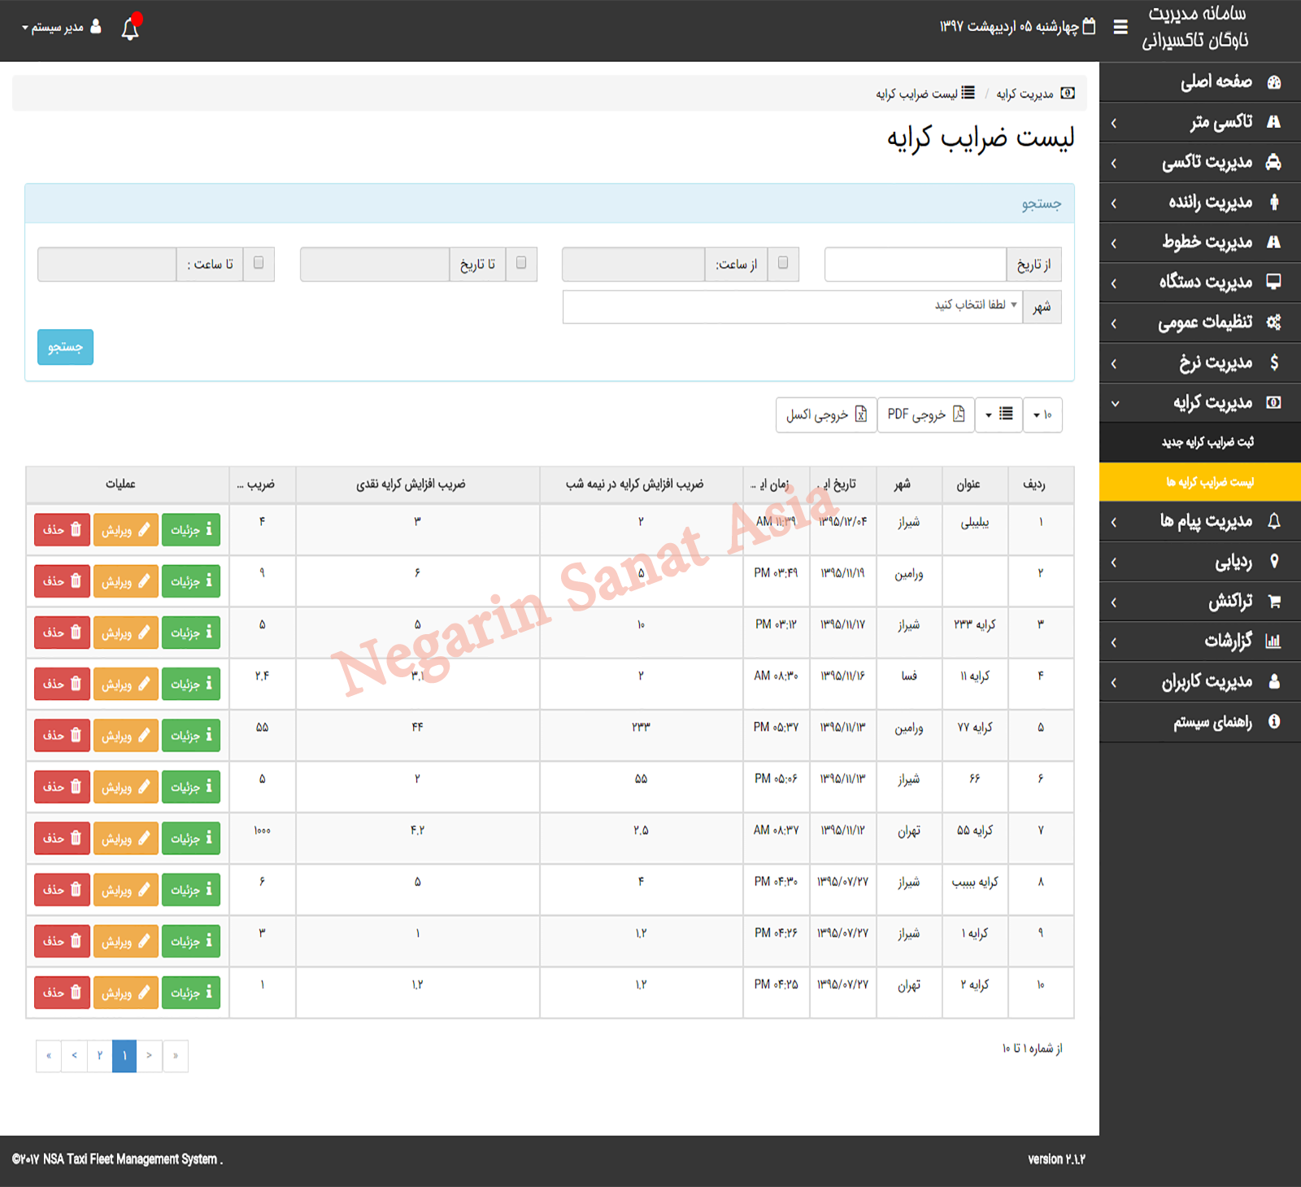Expand the مدیریت خطوط menu chevron

tap(1114, 243)
